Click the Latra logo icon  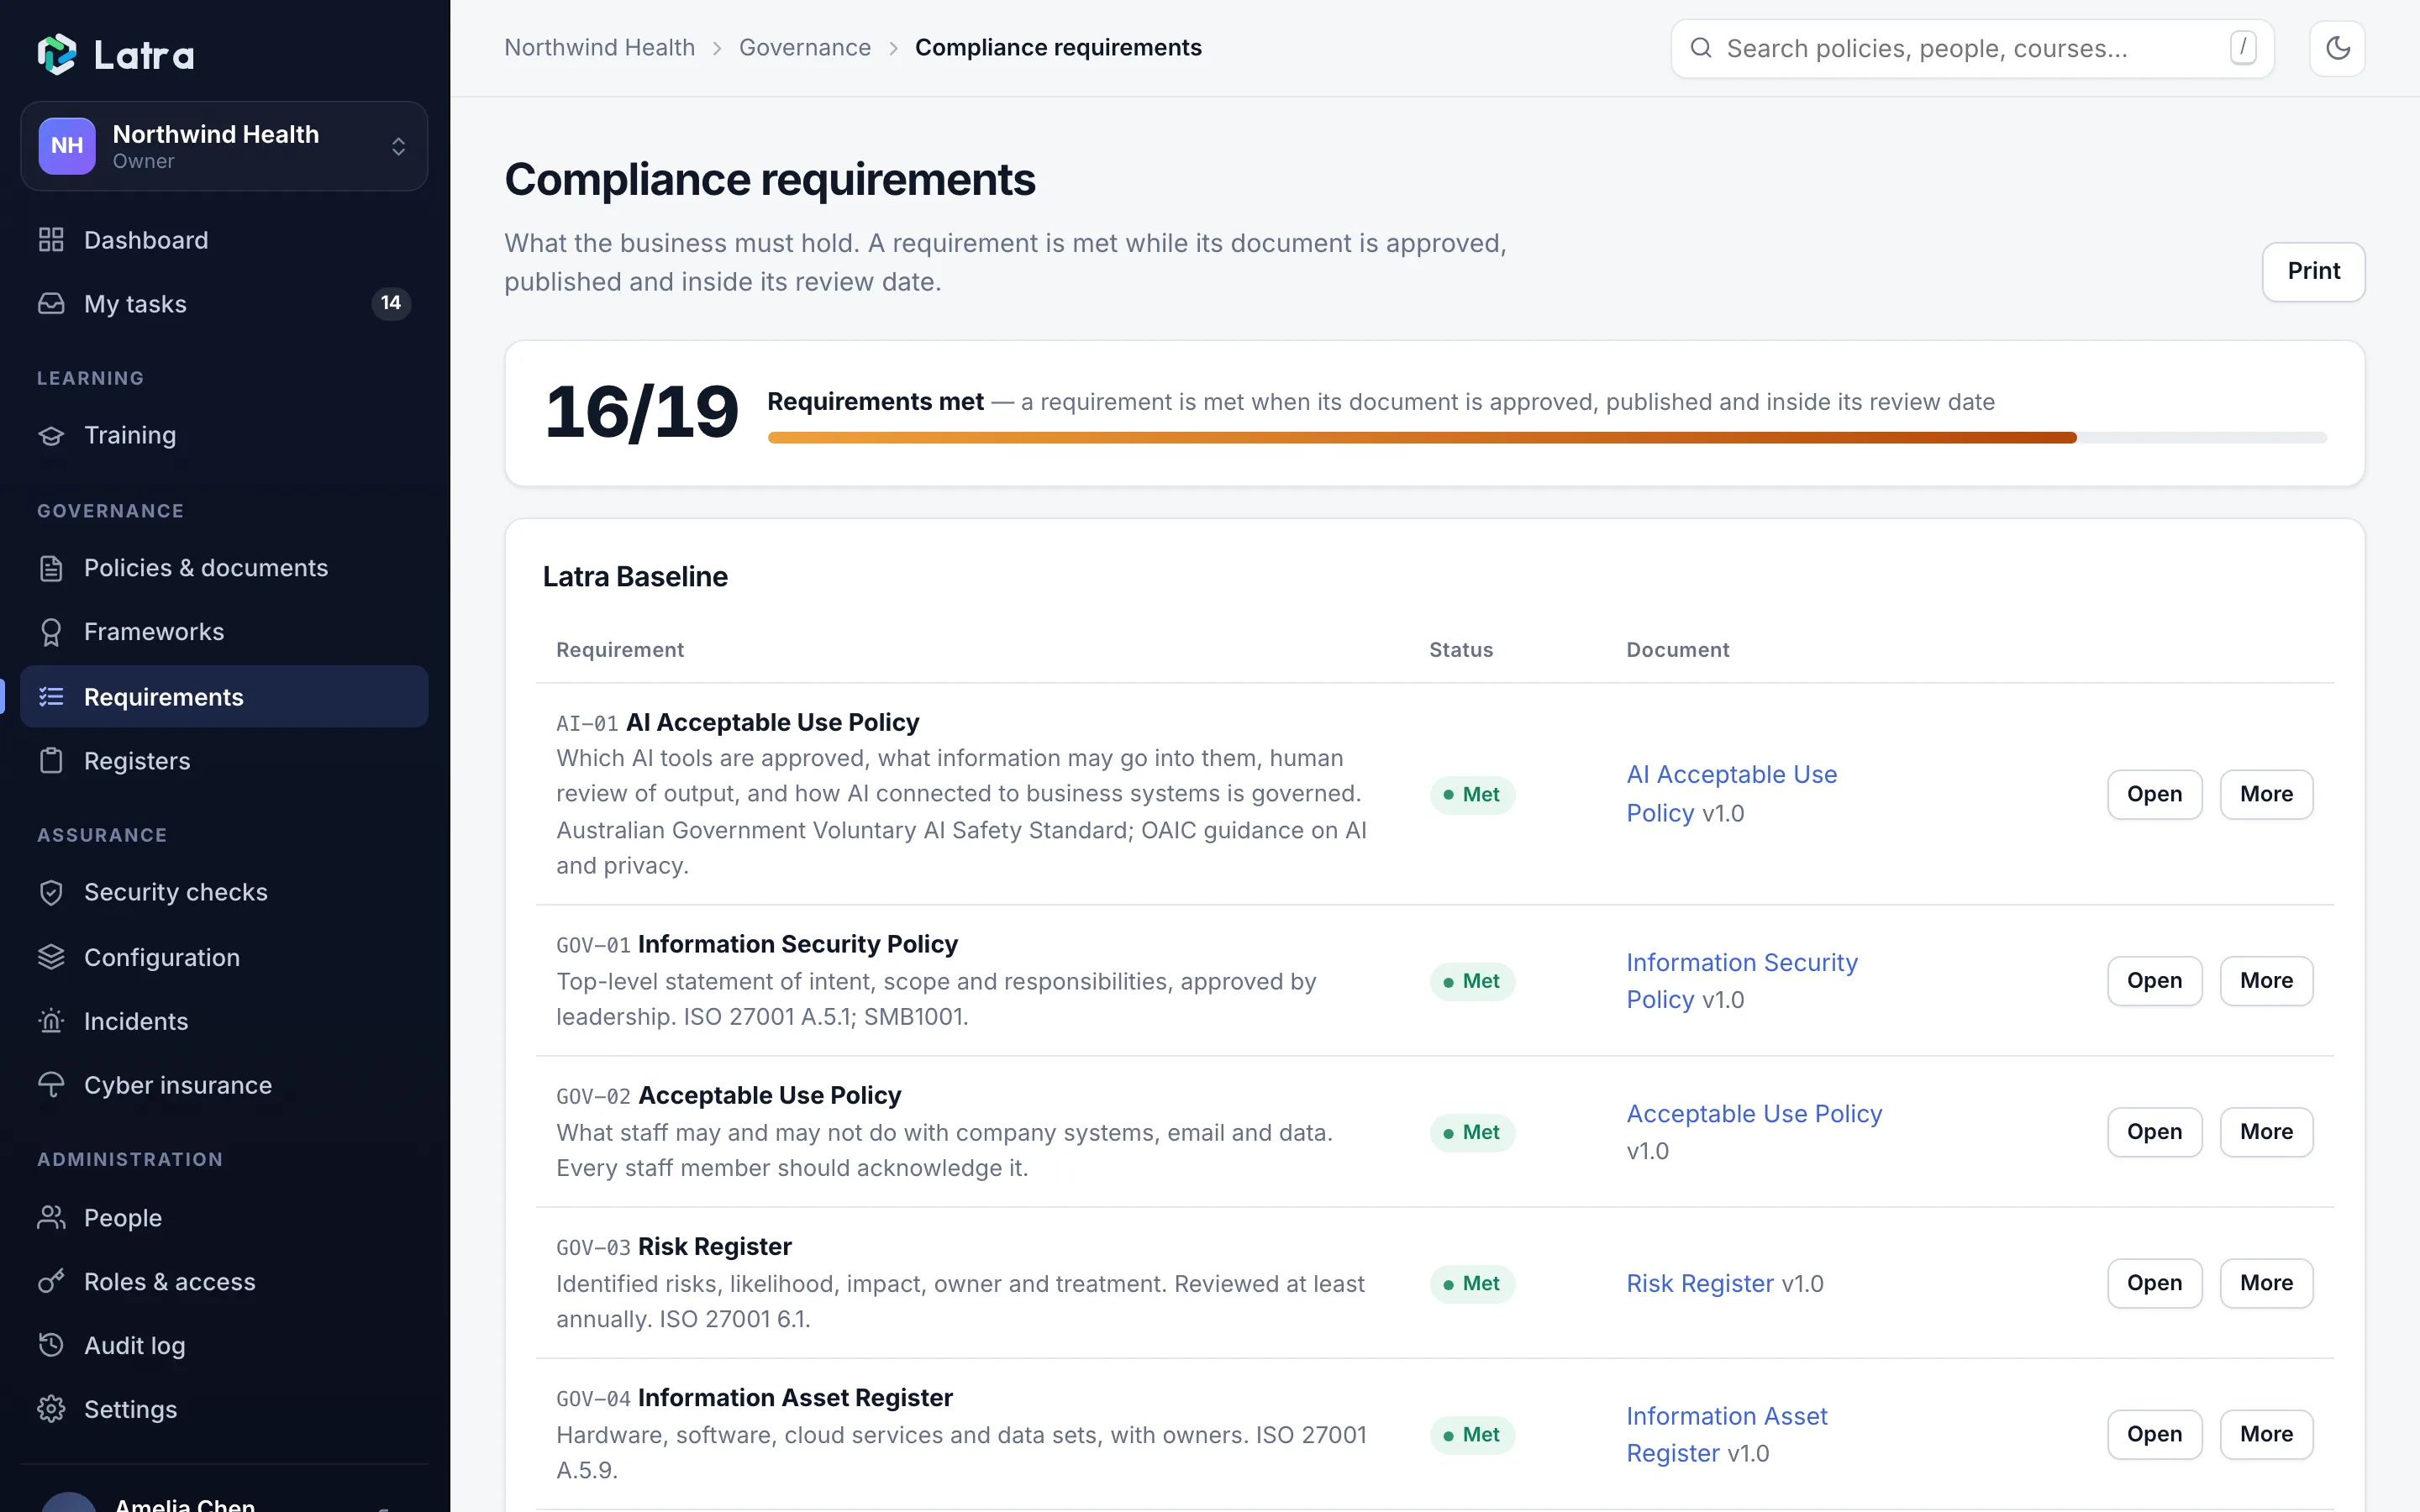[x=57, y=54]
